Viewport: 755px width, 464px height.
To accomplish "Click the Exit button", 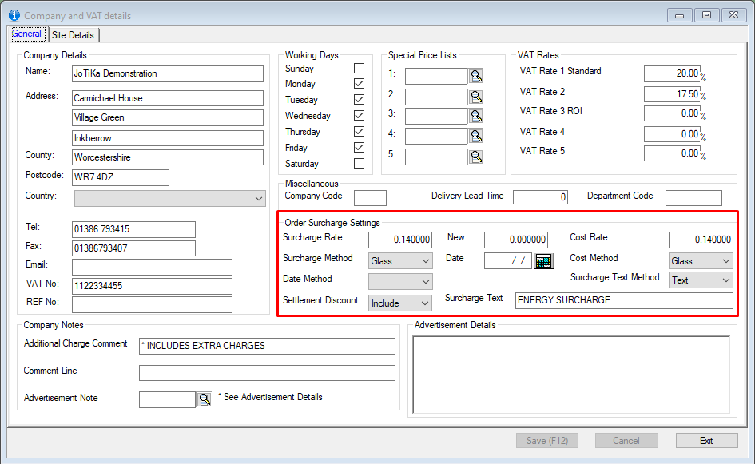I will pyautogui.click(x=706, y=441).
